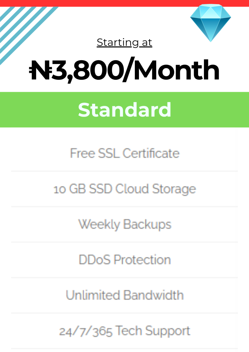
Task: Click the divider line below 10 GB SSD Cloud Storage
Action: click(x=124, y=207)
